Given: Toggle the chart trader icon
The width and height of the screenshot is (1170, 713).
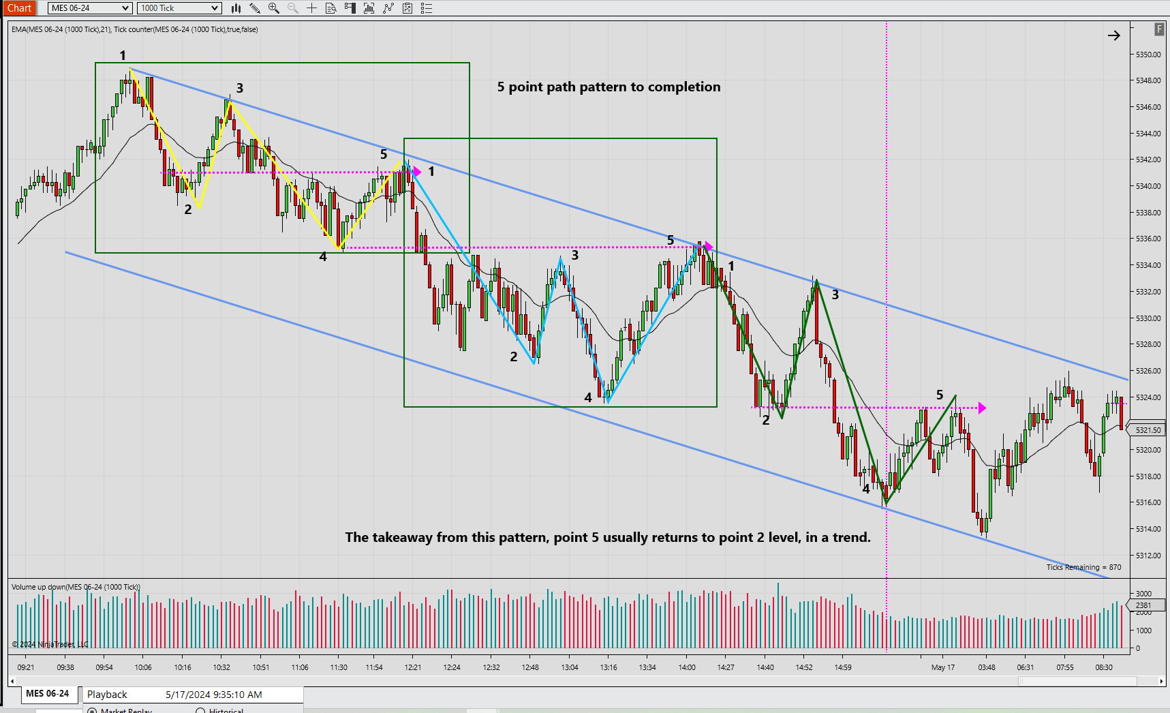Looking at the screenshot, I should (350, 8).
